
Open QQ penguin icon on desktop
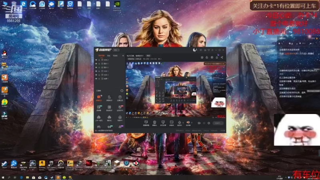click(4, 54)
